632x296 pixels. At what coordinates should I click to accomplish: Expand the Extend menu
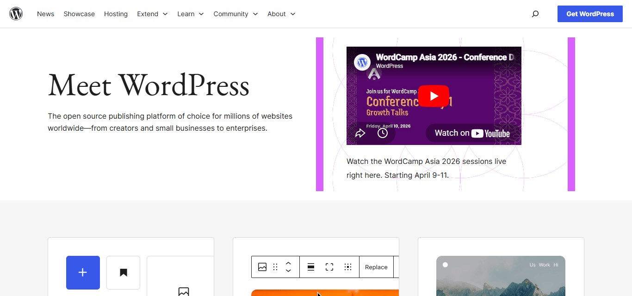pos(152,14)
